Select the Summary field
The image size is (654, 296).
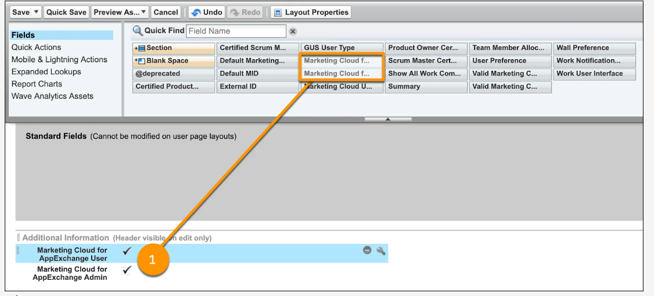point(426,86)
